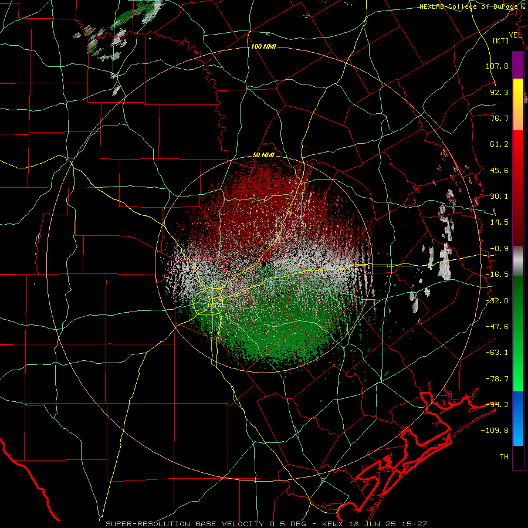Click the 61.2 value on velocity scale
The width and height of the screenshot is (528, 528).
point(499,144)
